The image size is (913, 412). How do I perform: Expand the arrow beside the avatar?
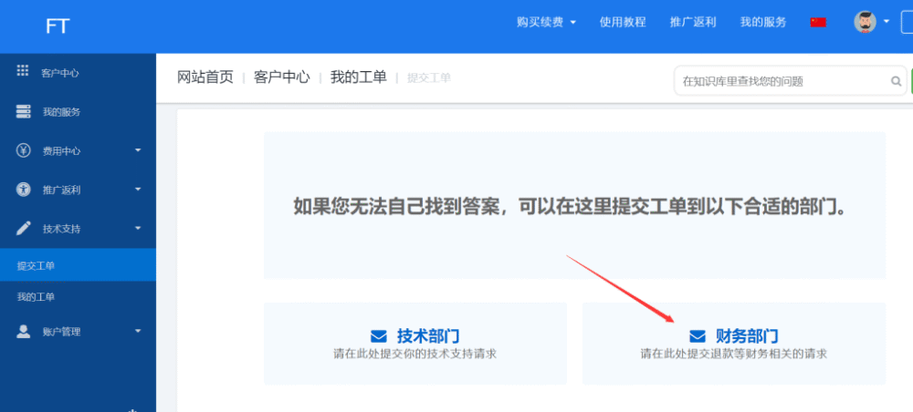point(887,22)
